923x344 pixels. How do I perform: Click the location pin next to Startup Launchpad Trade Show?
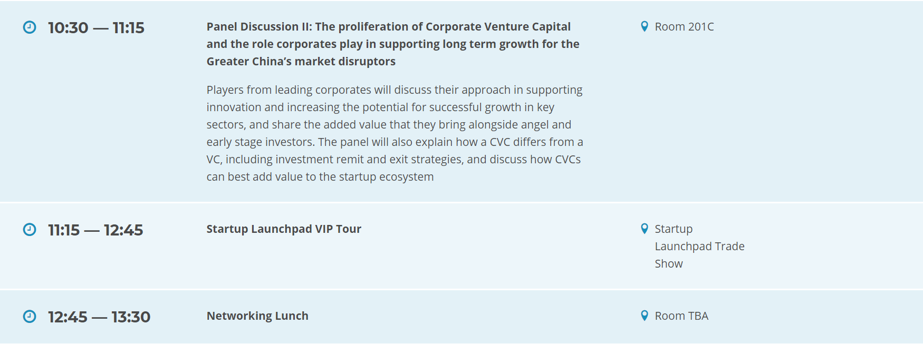pyautogui.click(x=644, y=229)
